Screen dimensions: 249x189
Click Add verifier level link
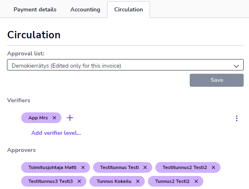coord(56,133)
